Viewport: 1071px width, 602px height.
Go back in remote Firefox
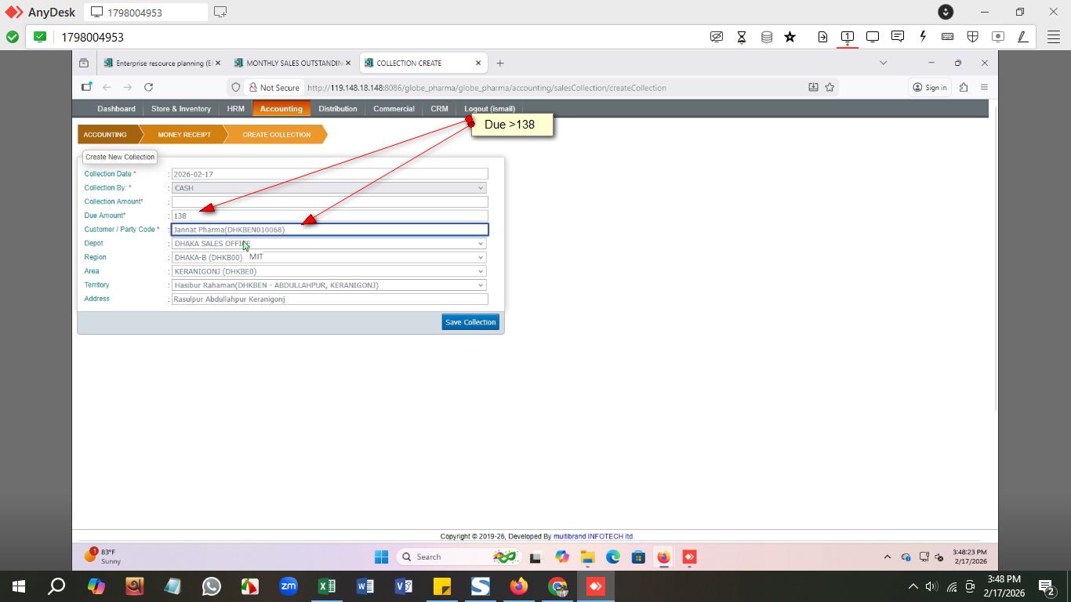[107, 87]
